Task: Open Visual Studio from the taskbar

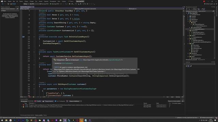Action: 65,120
